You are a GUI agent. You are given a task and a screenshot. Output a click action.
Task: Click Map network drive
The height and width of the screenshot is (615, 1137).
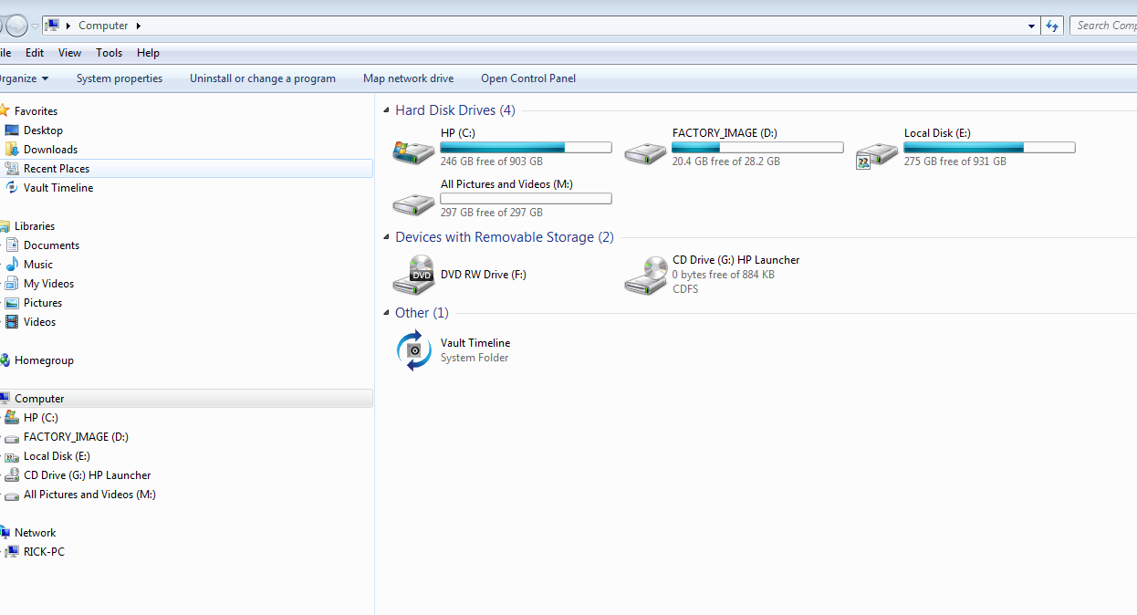coord(408,78)
